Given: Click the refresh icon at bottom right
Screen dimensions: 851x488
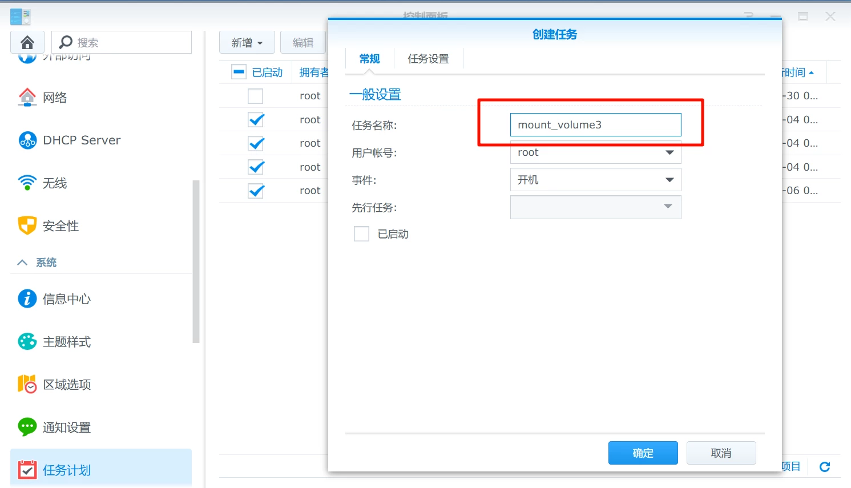Looking at the screenshot, I should (x=824, y=467).
